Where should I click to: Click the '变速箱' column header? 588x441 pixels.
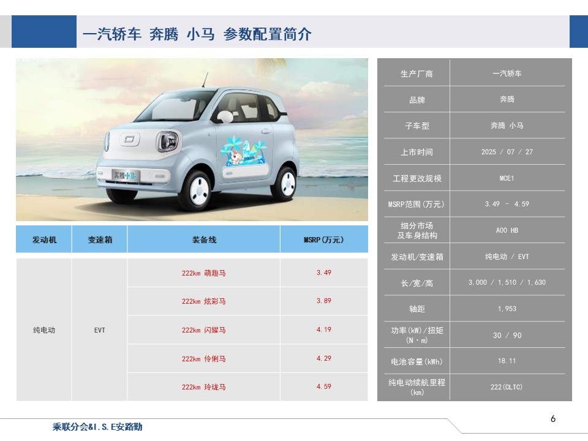(x=100, y=239)
